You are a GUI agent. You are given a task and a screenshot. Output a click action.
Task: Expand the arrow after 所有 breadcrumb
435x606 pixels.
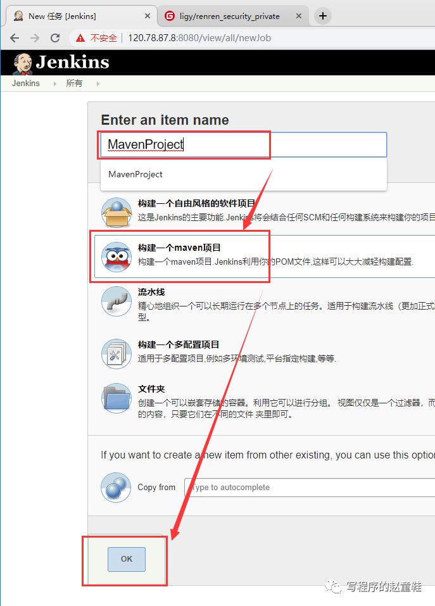[98, 84]
